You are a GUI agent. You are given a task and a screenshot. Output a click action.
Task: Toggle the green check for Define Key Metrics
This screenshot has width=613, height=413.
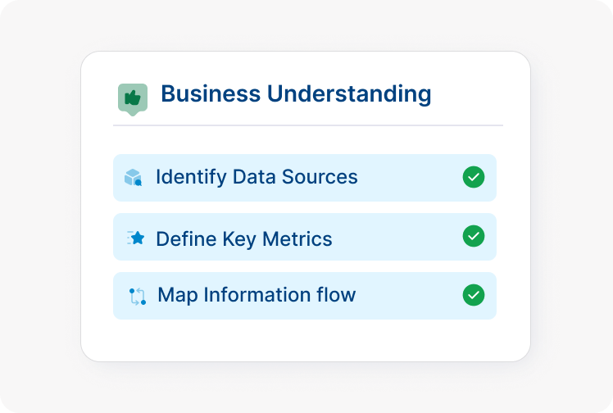tap(473, 236)
